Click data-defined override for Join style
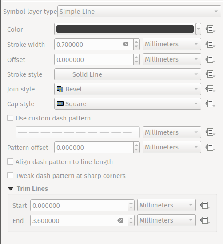Screen dimensions: 223x244 (210, 89)
